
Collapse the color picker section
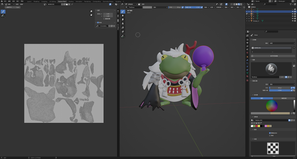253,95
